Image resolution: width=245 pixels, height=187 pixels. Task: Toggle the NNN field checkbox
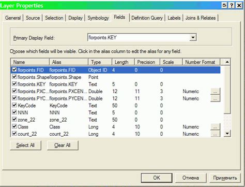coord(14,112)
